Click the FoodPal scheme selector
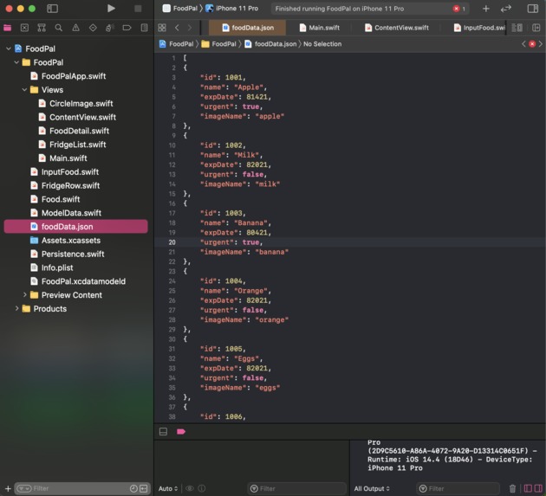Screen dimensions: 546x496 point(180,9)
